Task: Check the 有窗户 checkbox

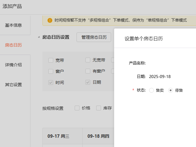Action: [88, 71]
